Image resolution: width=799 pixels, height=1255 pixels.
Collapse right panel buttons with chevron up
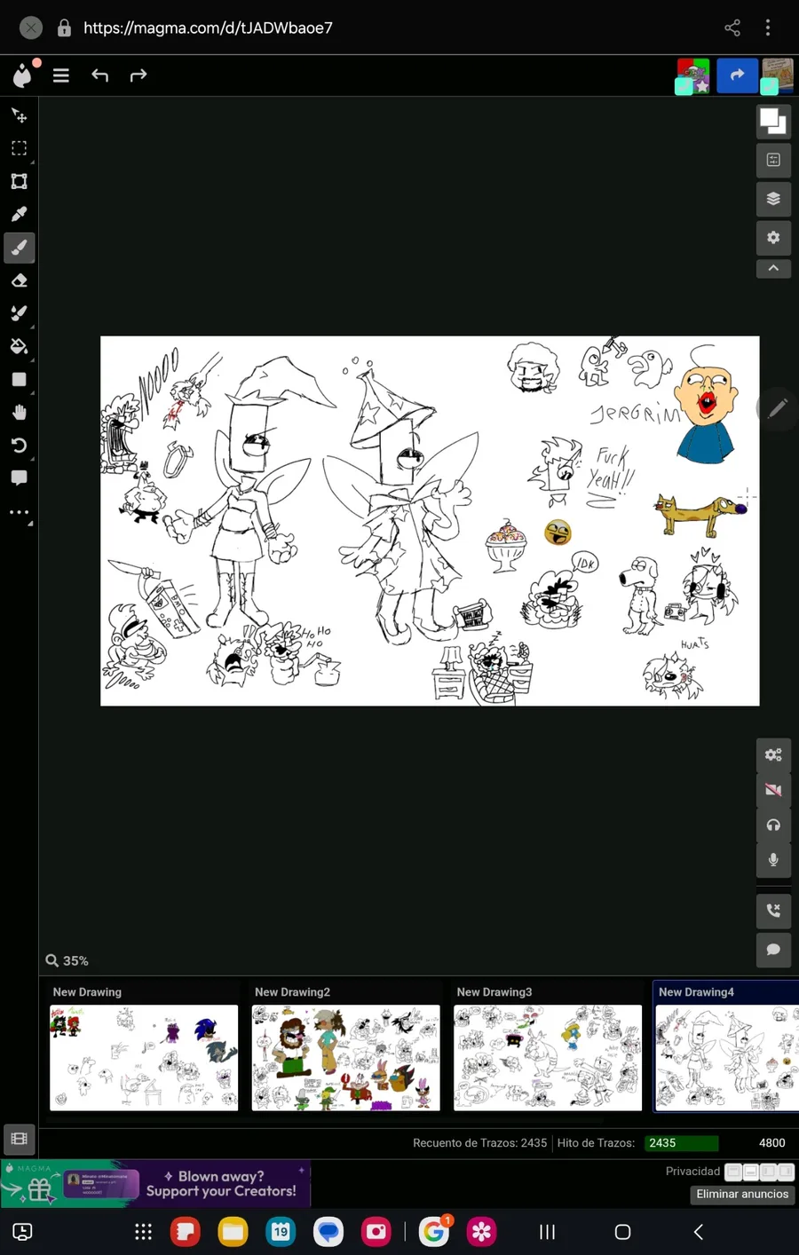[x=773, y=268]
